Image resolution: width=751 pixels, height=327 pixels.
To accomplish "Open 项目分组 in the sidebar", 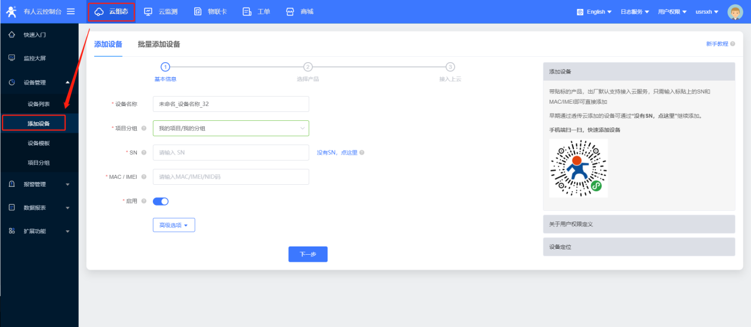I will 39,162.
